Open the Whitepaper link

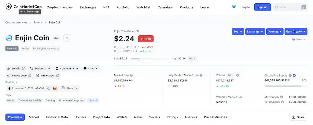point(48,76)
